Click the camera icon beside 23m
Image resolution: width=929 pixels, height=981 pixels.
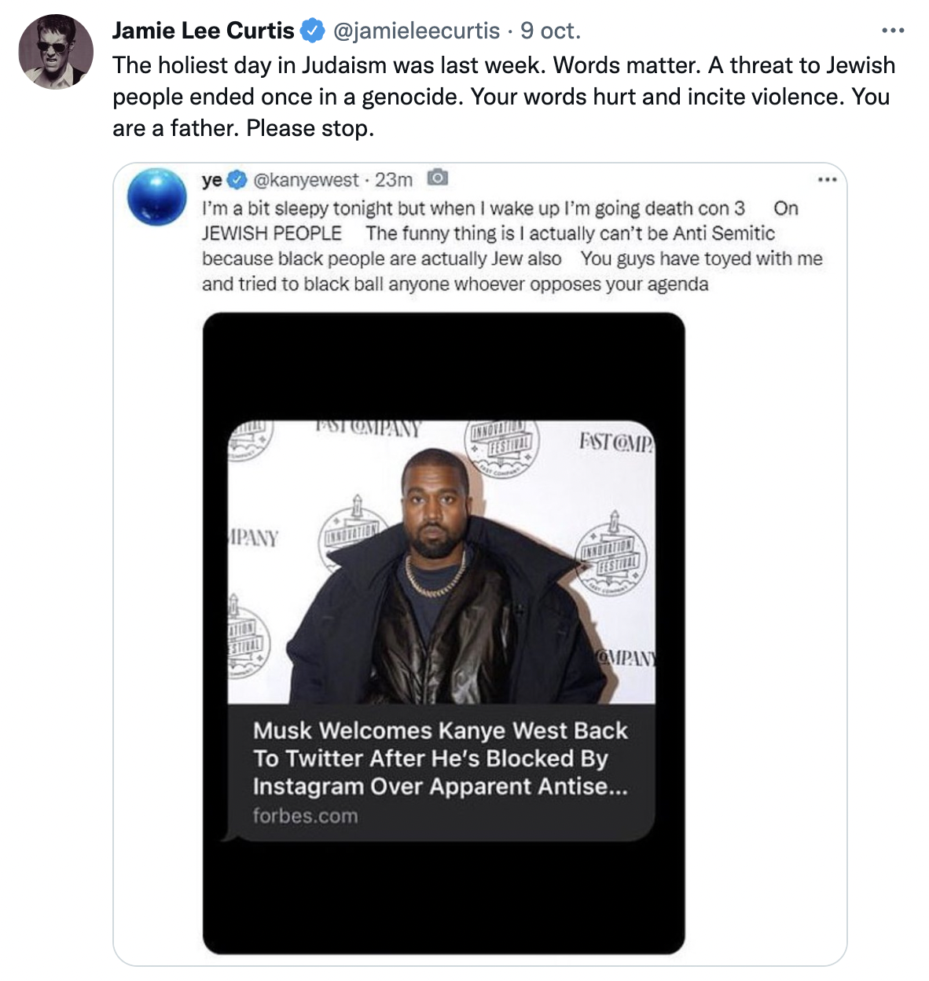click(437, 178)
